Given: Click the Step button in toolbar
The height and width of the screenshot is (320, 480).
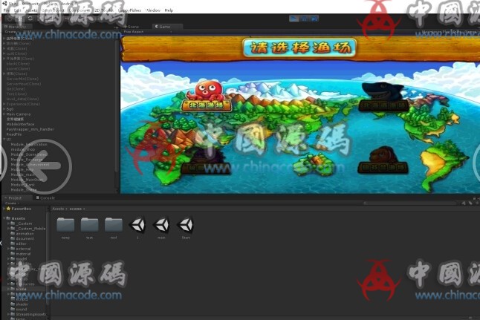Looking at the screenshot, I should (x=314, y=19).
